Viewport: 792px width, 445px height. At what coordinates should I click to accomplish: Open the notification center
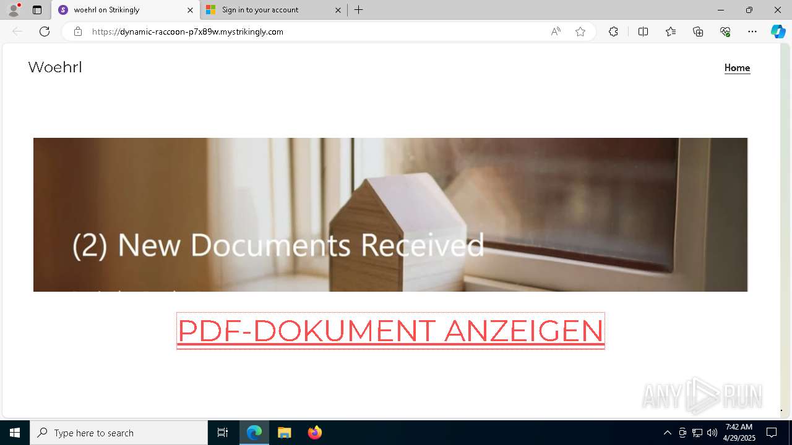(x=772, y=433)
